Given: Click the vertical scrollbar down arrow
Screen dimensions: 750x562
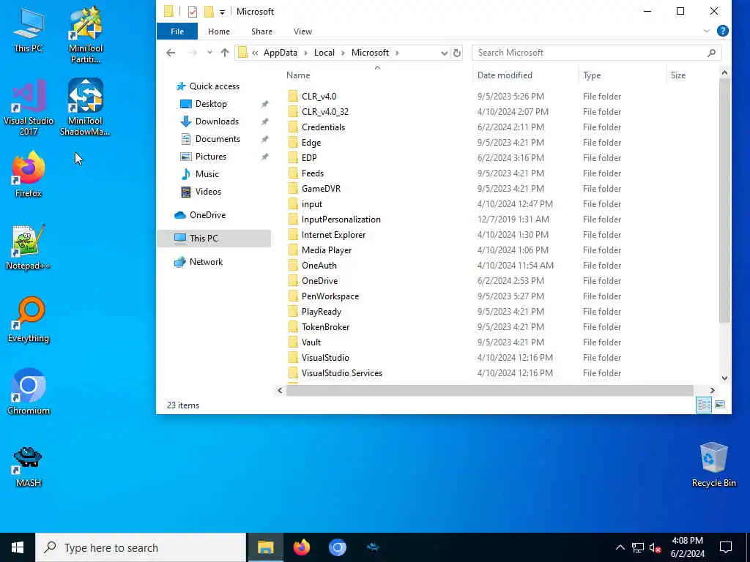Looking at the screenshot, I should tap(724, 378).
